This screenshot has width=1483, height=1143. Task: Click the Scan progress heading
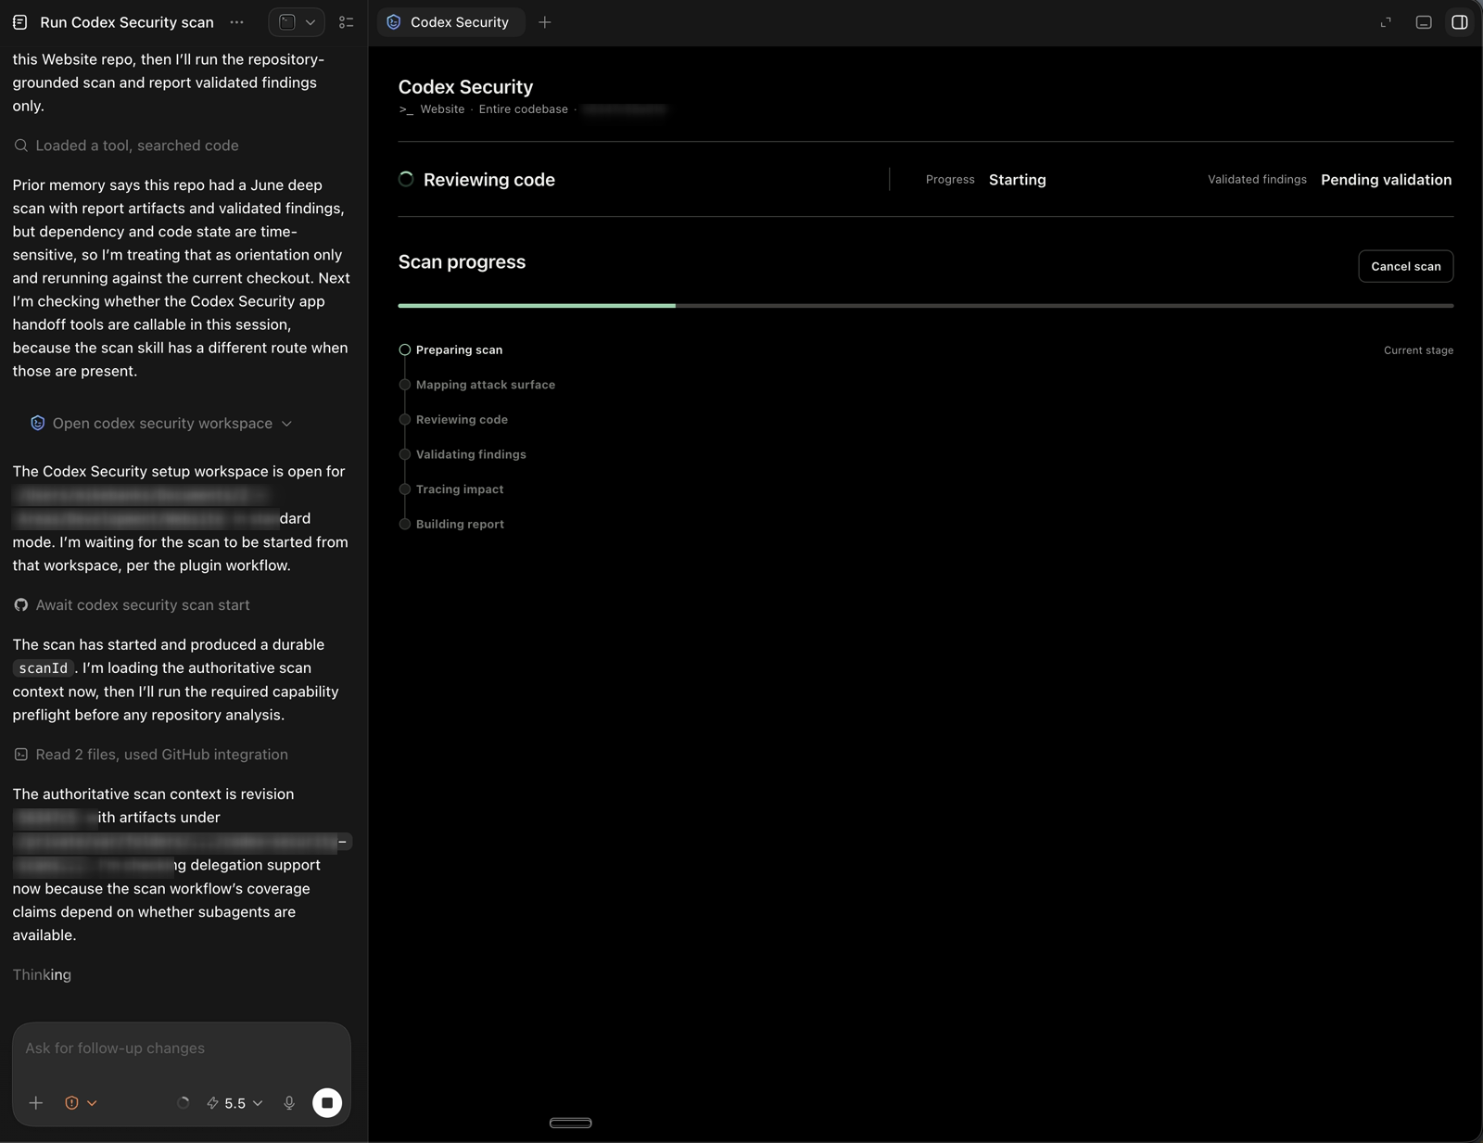462,262
